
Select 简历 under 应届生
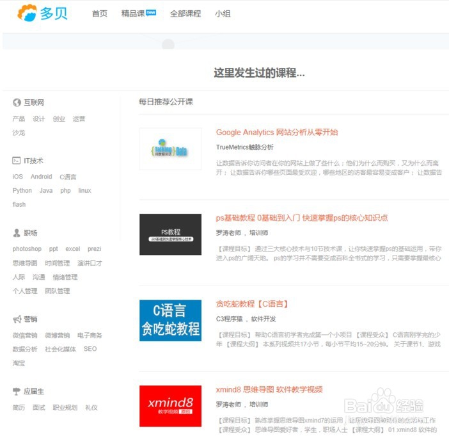point(19,407)
